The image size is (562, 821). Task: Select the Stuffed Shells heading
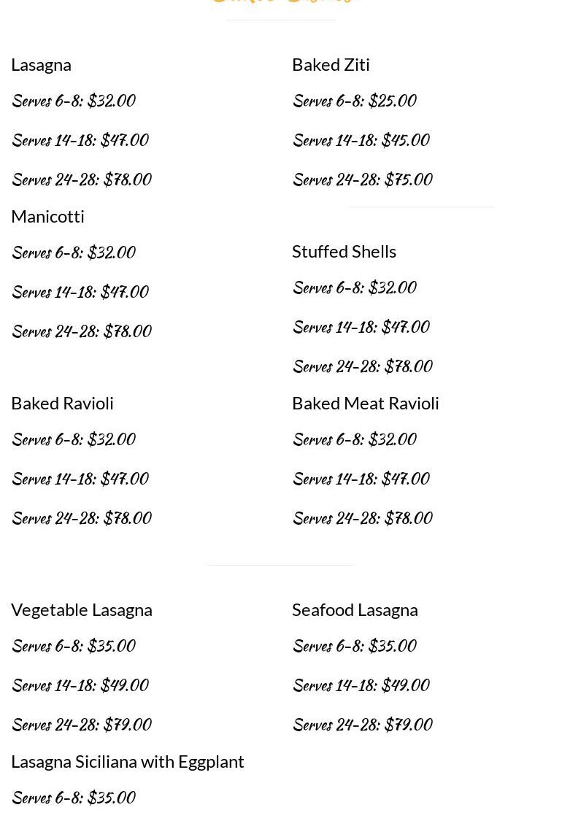tap(344, 251)
